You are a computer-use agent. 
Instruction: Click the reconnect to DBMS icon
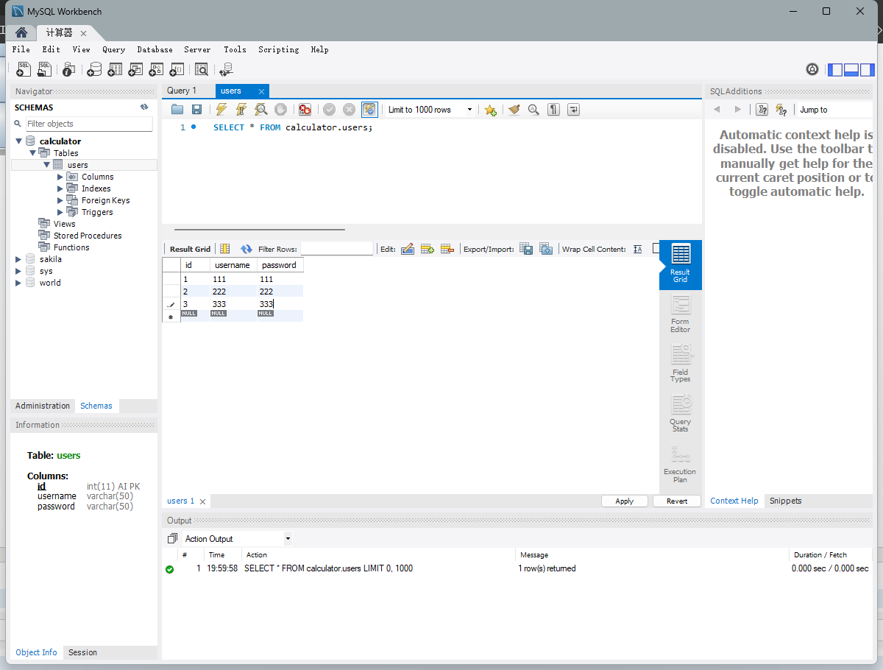(x=226, y=69)
